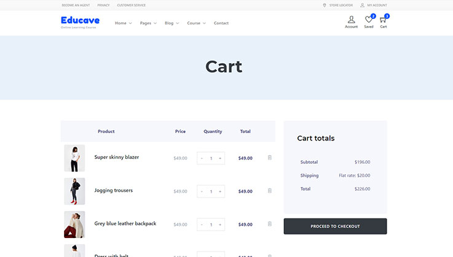Go to the Contact page
The height and width of the screenshot is (257, 453).
tap(221, 23)
